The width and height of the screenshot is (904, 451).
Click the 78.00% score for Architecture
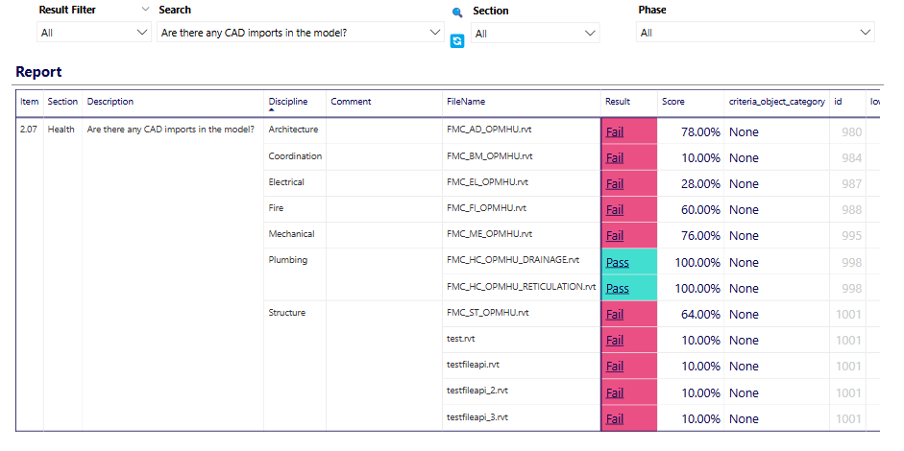click(x=700, y=131)
